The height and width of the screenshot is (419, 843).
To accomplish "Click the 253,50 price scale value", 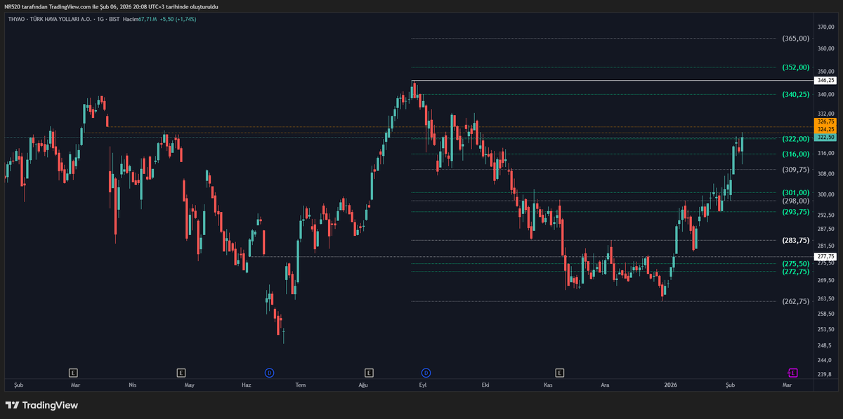I will [x=825, y=329].
